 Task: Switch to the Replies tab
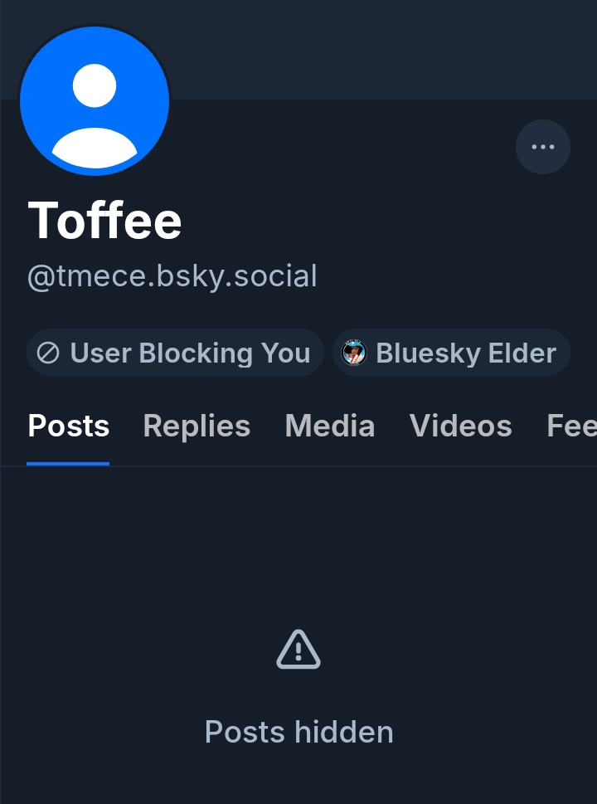point(197,426)
